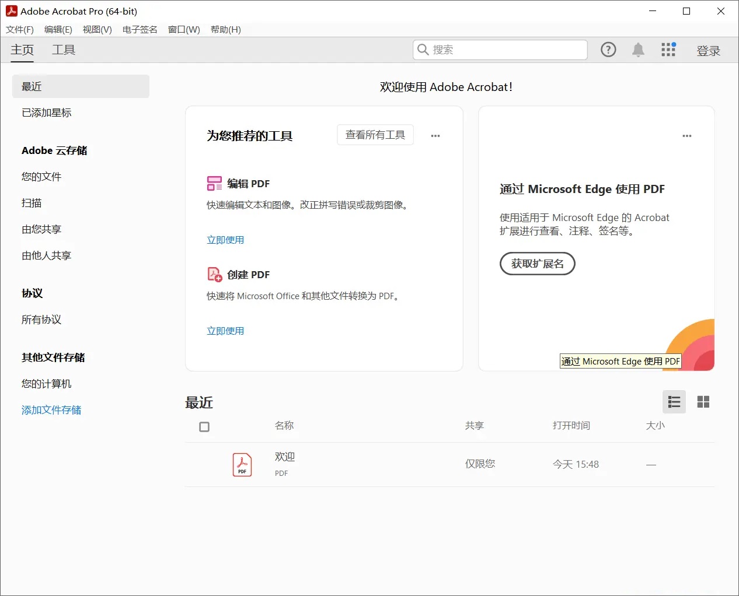Open the Help question mark icon

[x=608, y=50]
